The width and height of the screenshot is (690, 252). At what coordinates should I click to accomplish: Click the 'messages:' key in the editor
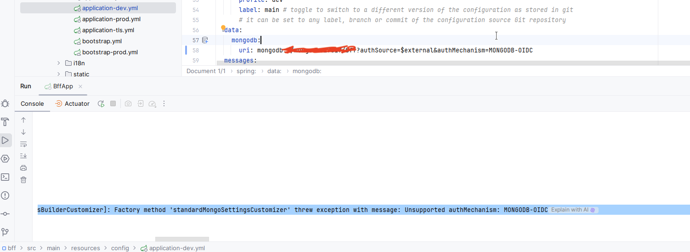point(240,61)
